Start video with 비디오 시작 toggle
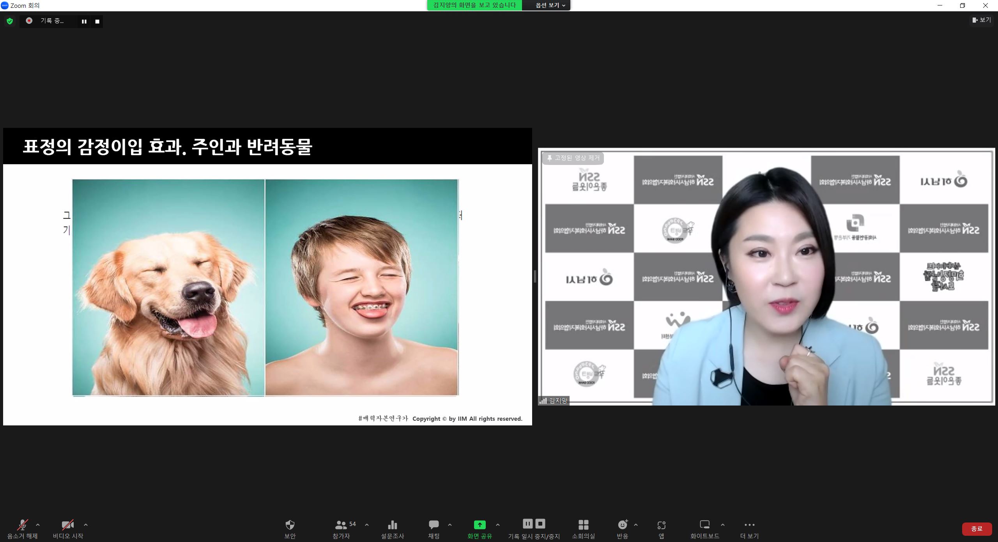This screenshot has width=998, height=542. pyautogui.click(x=68, y=525)
